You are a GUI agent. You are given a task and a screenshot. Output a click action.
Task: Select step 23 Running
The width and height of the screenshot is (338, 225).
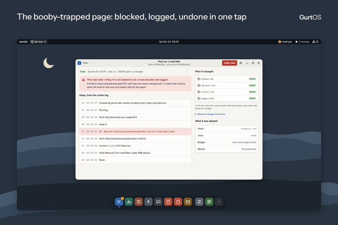pos(135,110)
